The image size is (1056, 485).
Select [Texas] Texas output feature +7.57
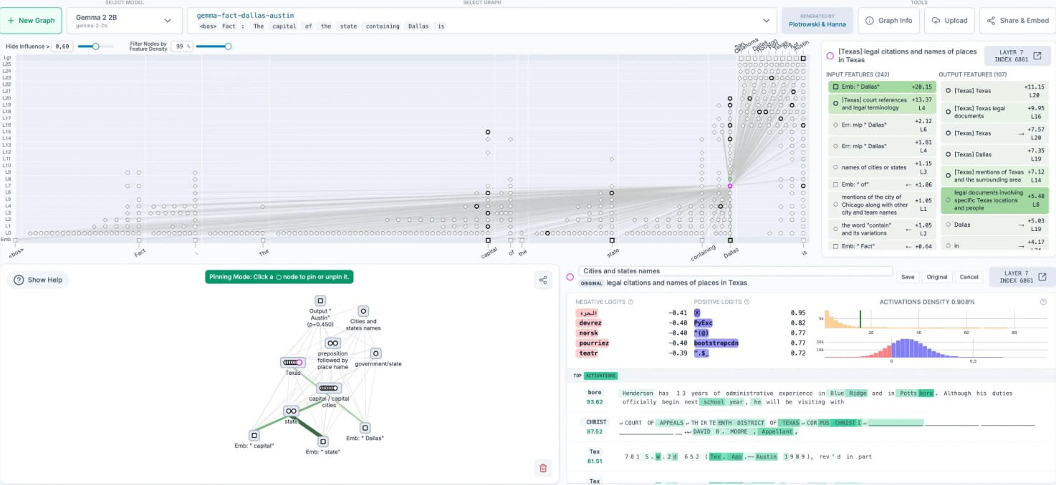[994, 133]
